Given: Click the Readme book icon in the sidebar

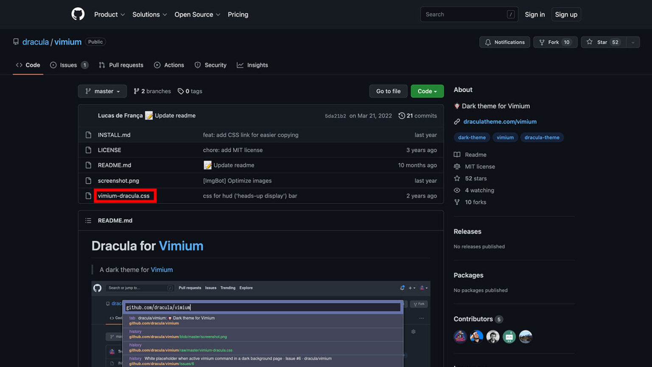Looking at the screenshot, I should pyautogui.click(x=457, y=155).
